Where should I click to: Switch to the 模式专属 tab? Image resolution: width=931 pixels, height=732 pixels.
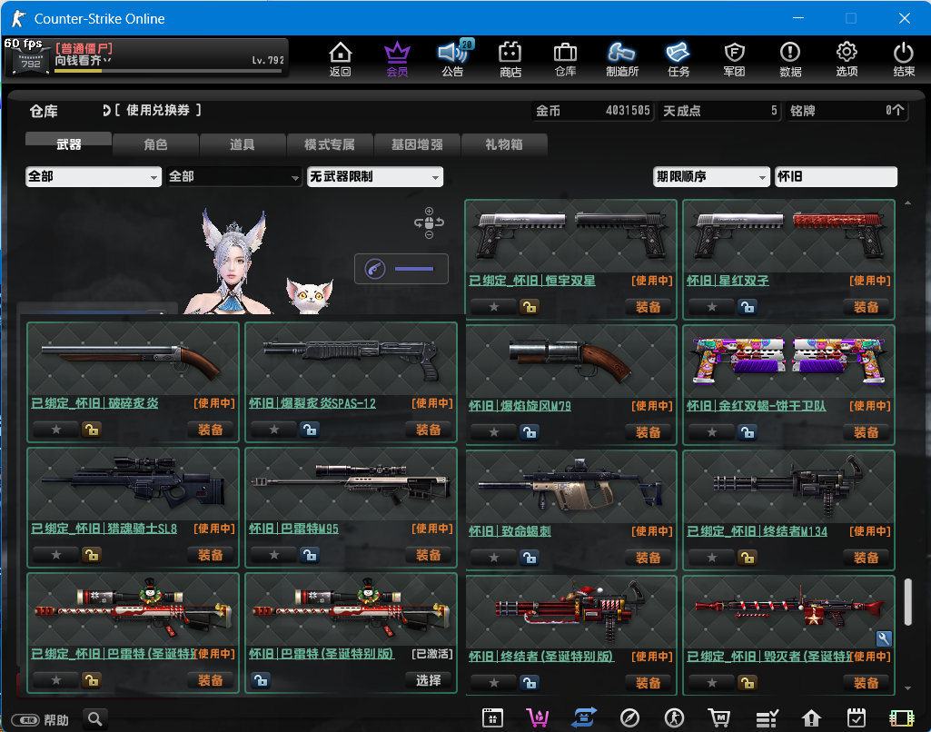point(330,144)
